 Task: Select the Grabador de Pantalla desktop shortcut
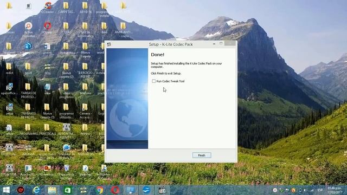(66, 152)
